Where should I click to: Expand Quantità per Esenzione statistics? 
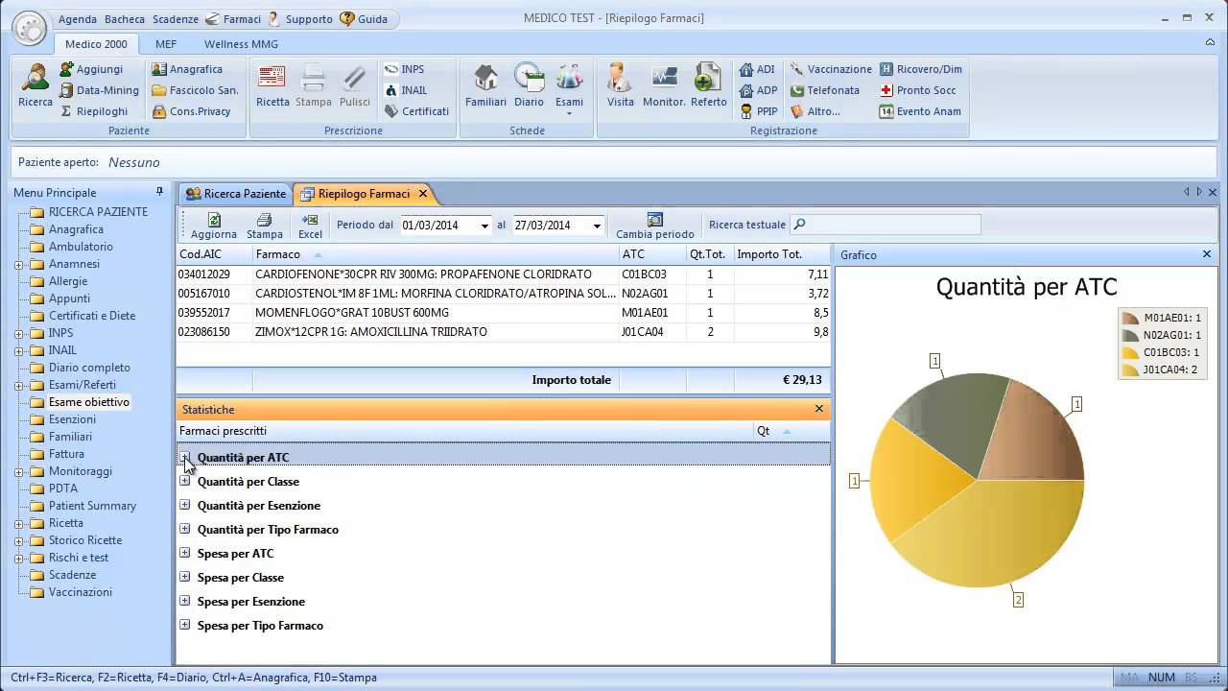185,505
